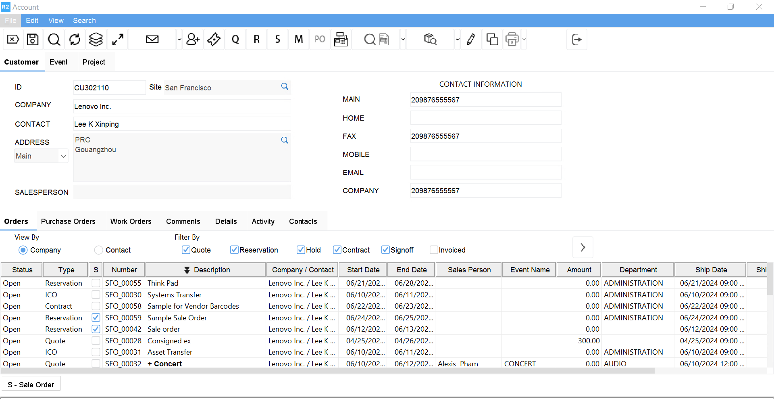Click the pencil edit icon

point(471,40)
